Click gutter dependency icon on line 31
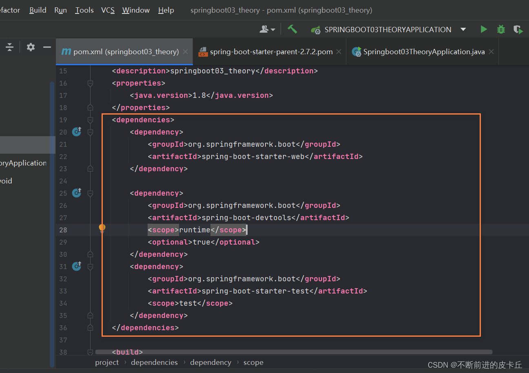 [x=77, y=266]
